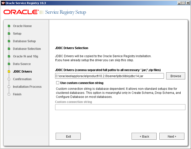Exit the setup wizard
The image size is (191, 149).
(68, 136)
